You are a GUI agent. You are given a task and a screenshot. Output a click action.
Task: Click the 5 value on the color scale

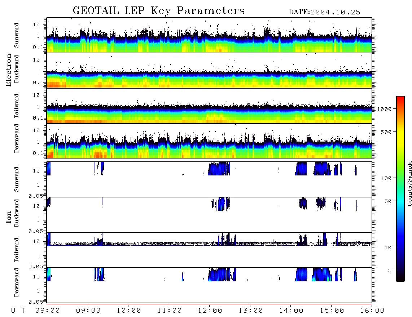tap(390, 271)
